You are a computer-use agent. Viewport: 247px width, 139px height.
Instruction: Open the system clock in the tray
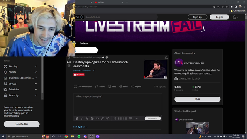click(x=236, y=136)
